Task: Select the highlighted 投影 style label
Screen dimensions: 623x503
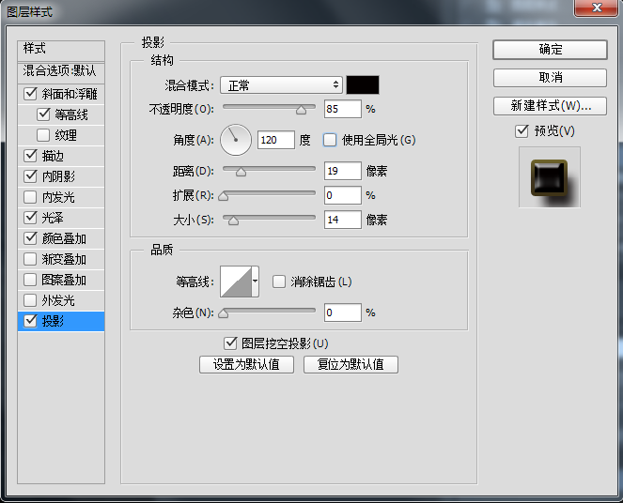Action: tap(53, 321)
